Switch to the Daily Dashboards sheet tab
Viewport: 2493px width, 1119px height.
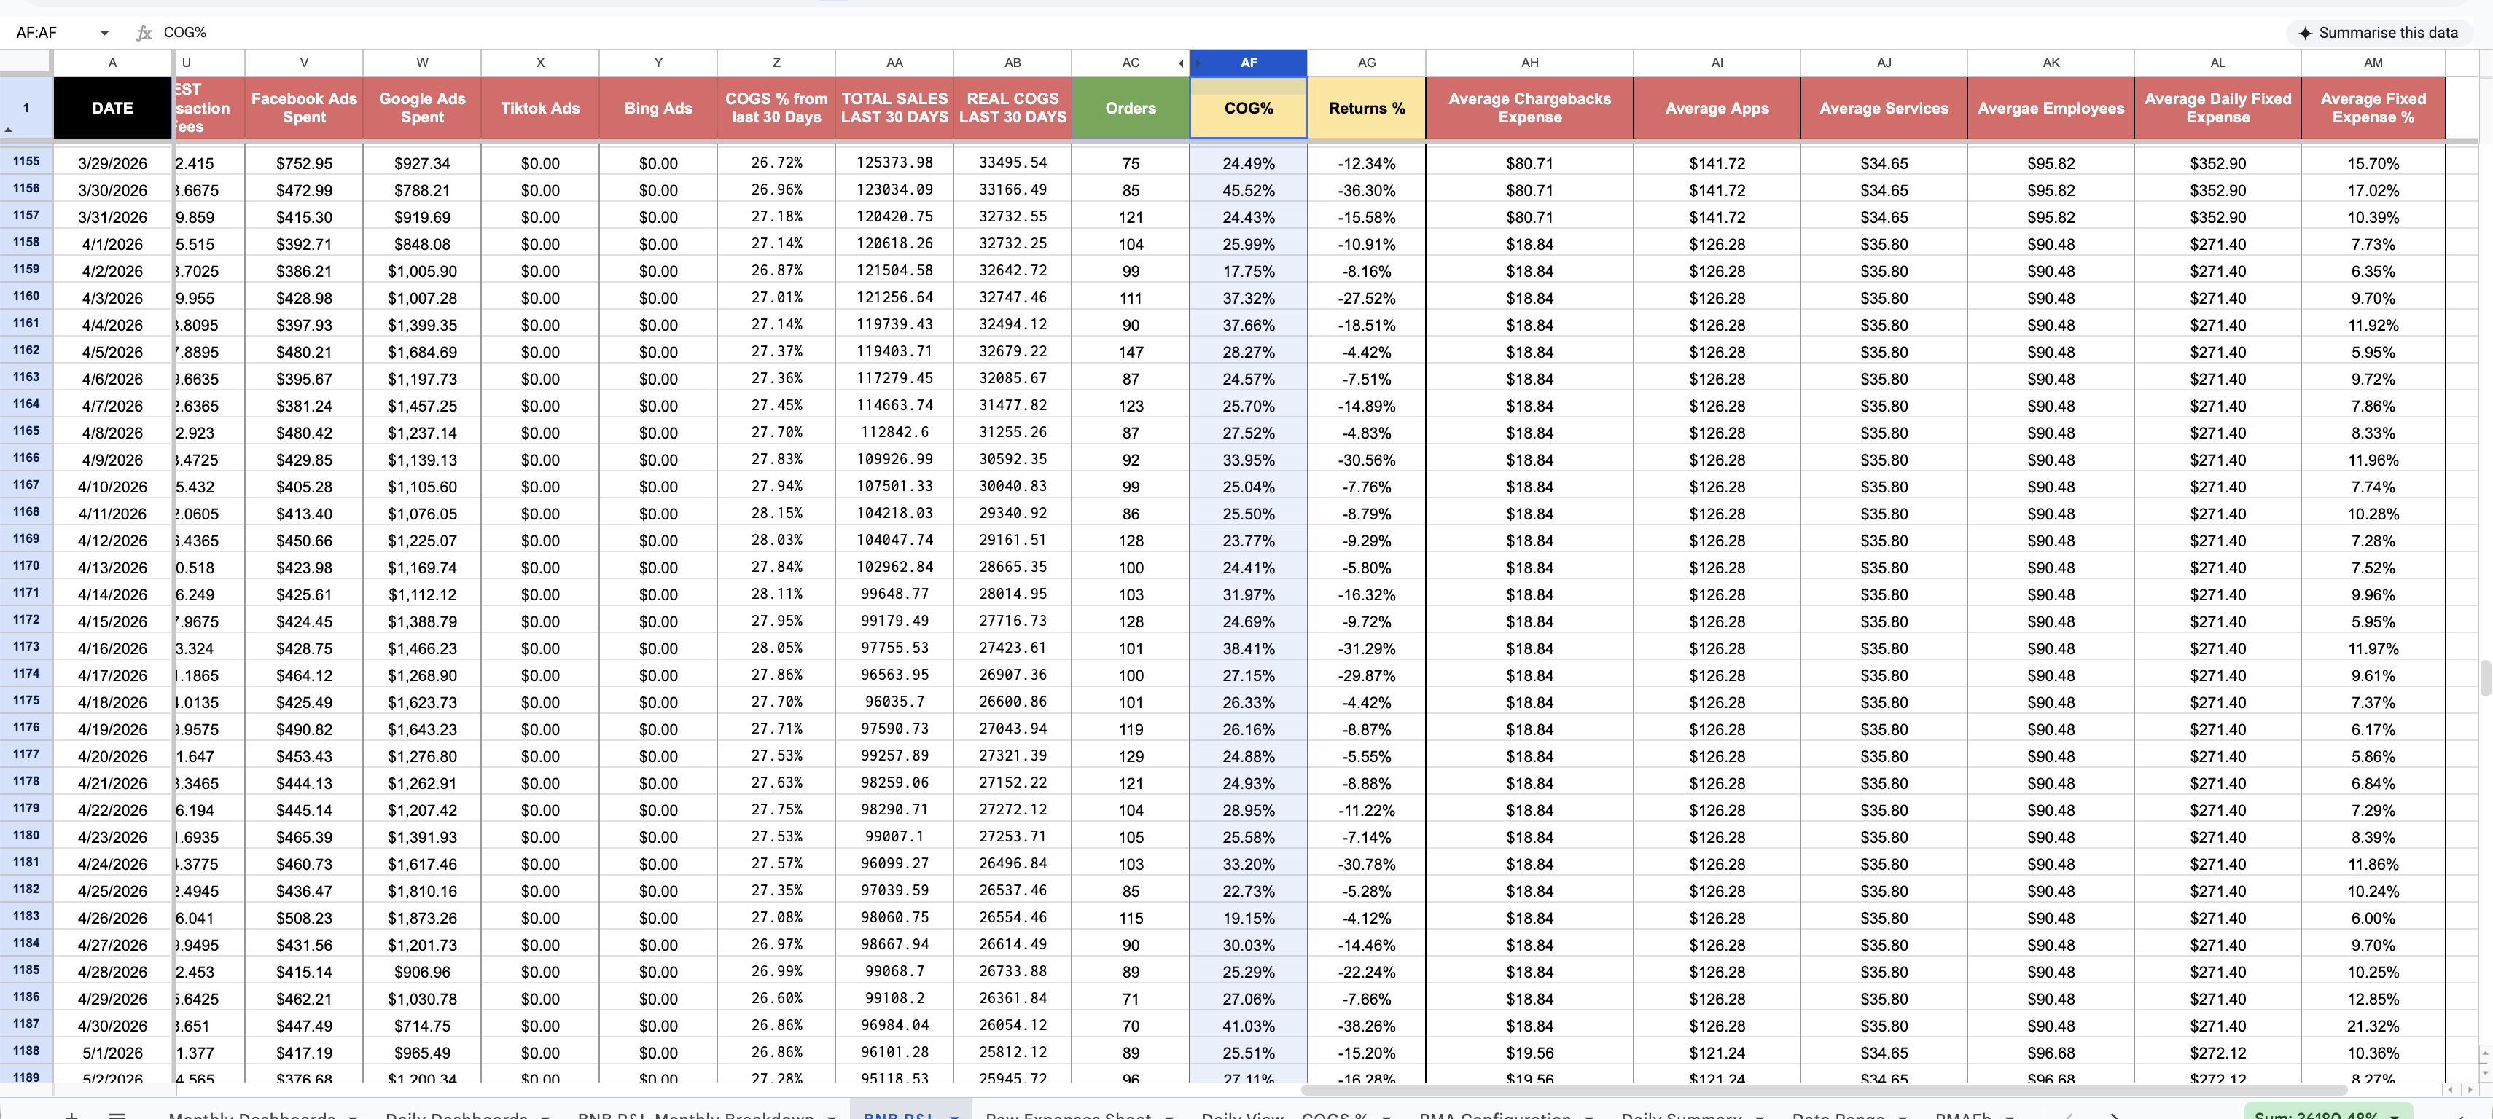point(456,1115)
